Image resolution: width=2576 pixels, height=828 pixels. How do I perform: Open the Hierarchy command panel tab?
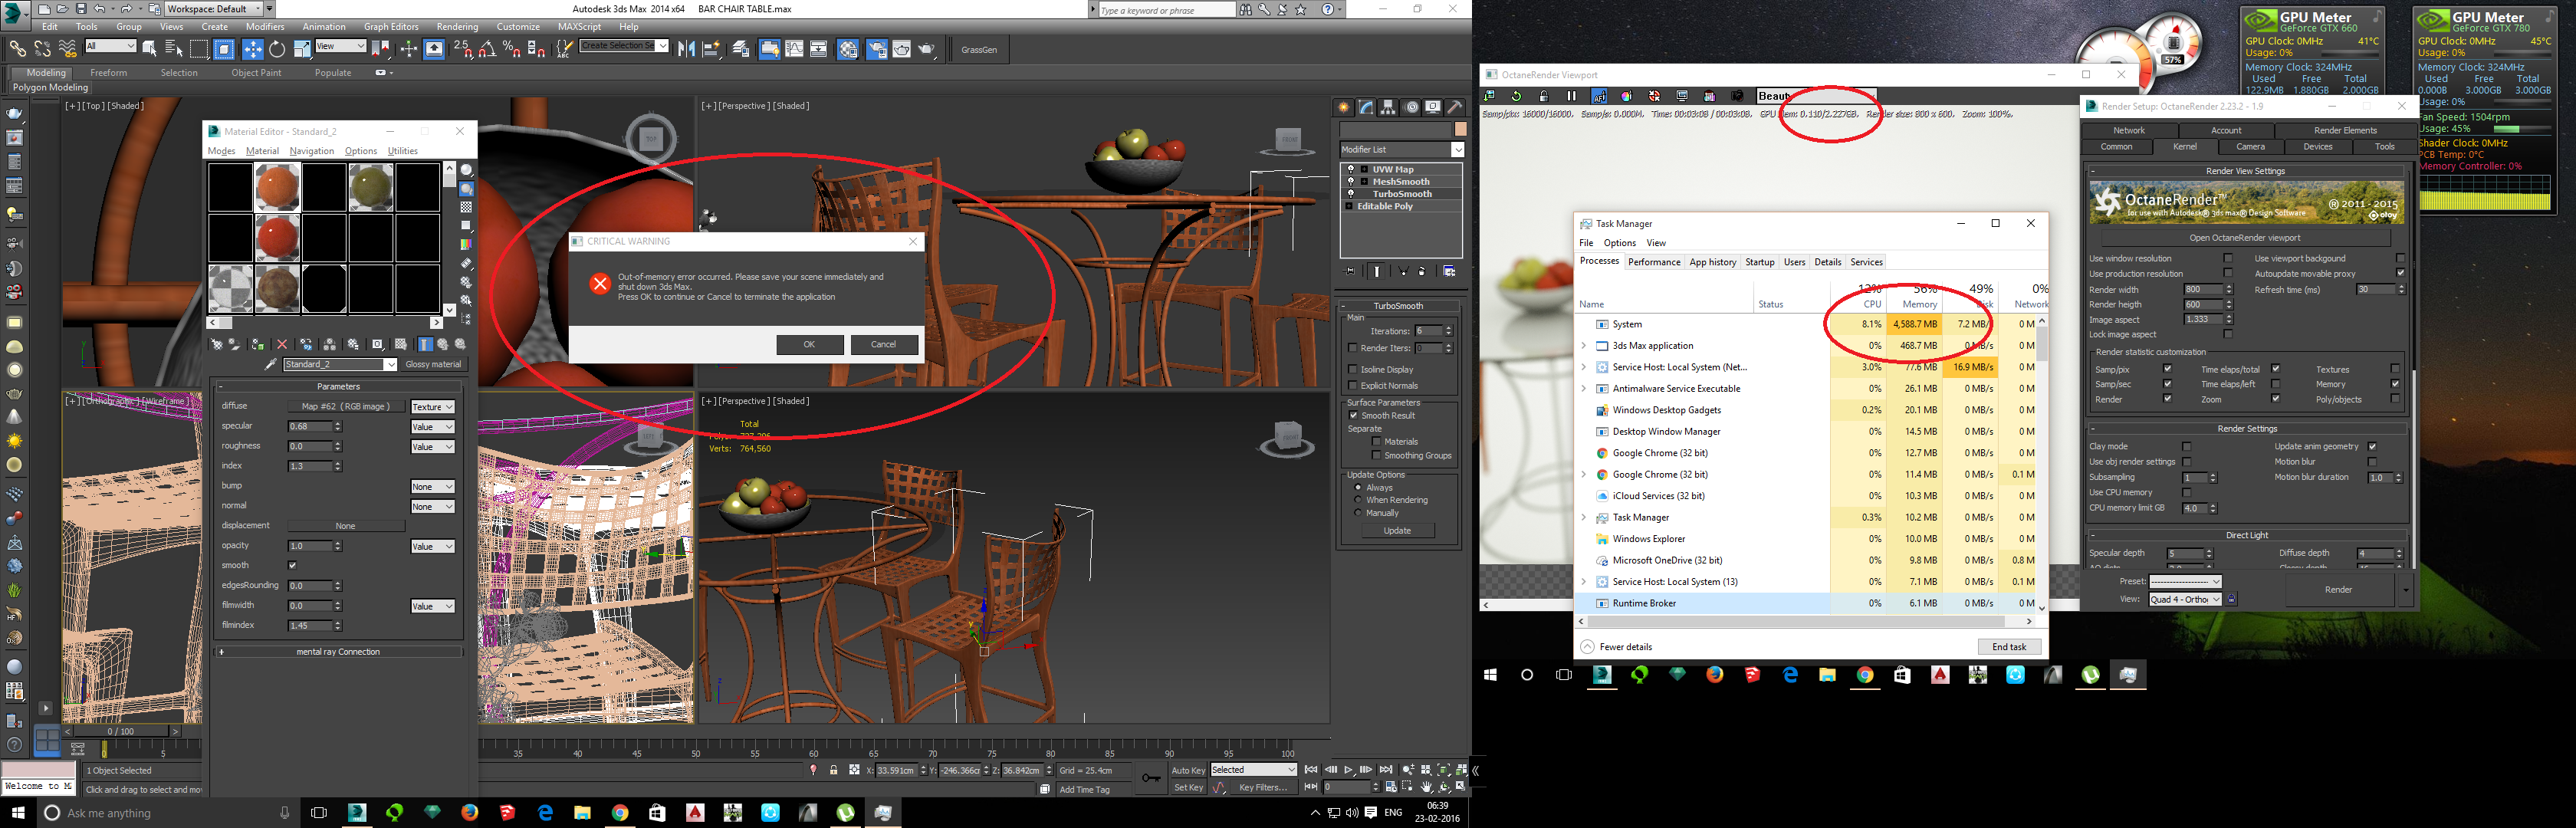click(1389, 107)
